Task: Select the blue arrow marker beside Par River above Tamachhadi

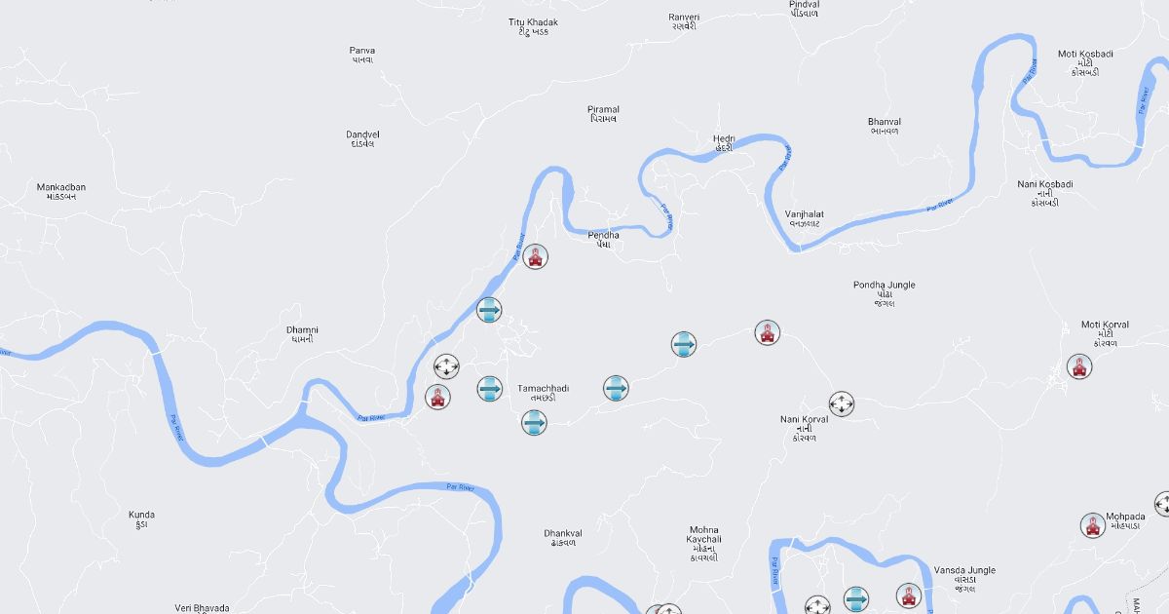Action: coord(489,311)
